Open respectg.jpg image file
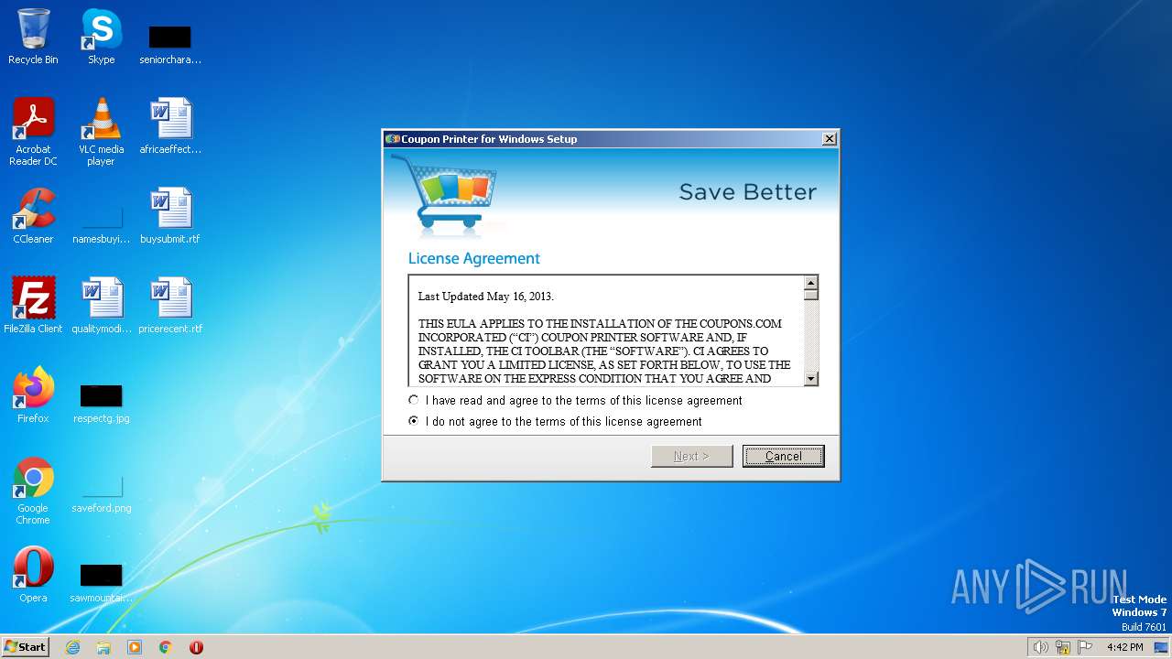 [x=102, y=404]
